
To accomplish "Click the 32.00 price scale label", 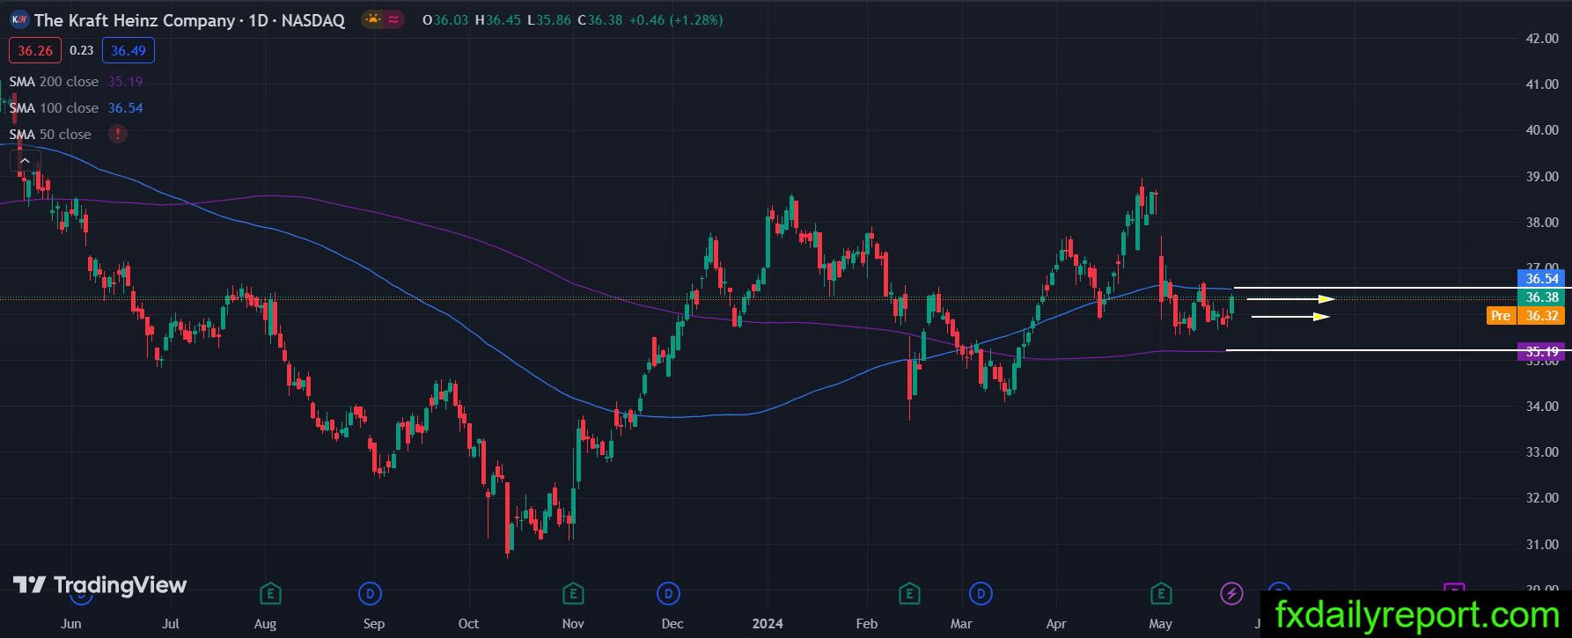I will [x=1542, y=498].
